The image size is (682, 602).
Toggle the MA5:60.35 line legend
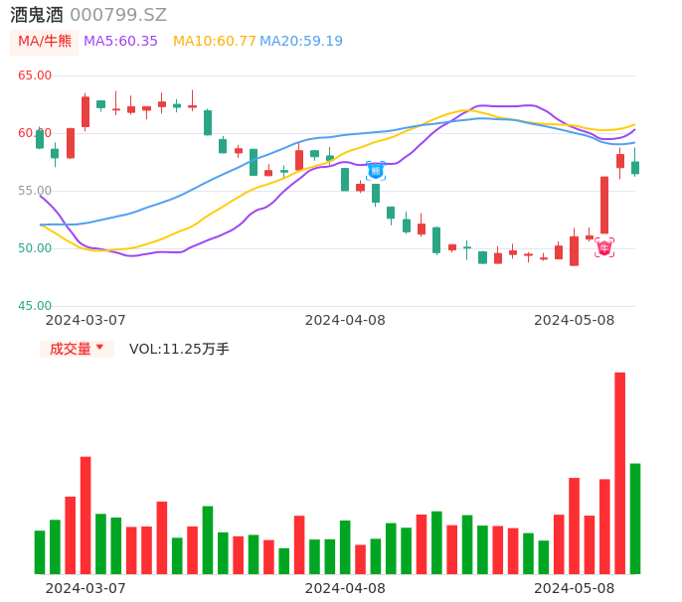tap(120, 42)
